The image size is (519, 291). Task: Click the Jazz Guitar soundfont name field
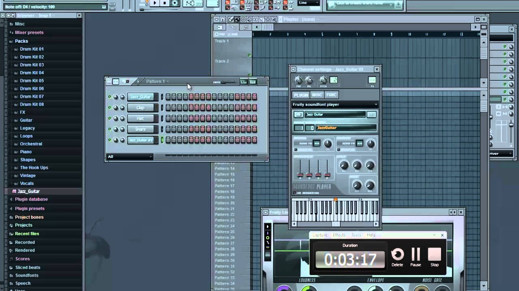click(x=335, y=114)
